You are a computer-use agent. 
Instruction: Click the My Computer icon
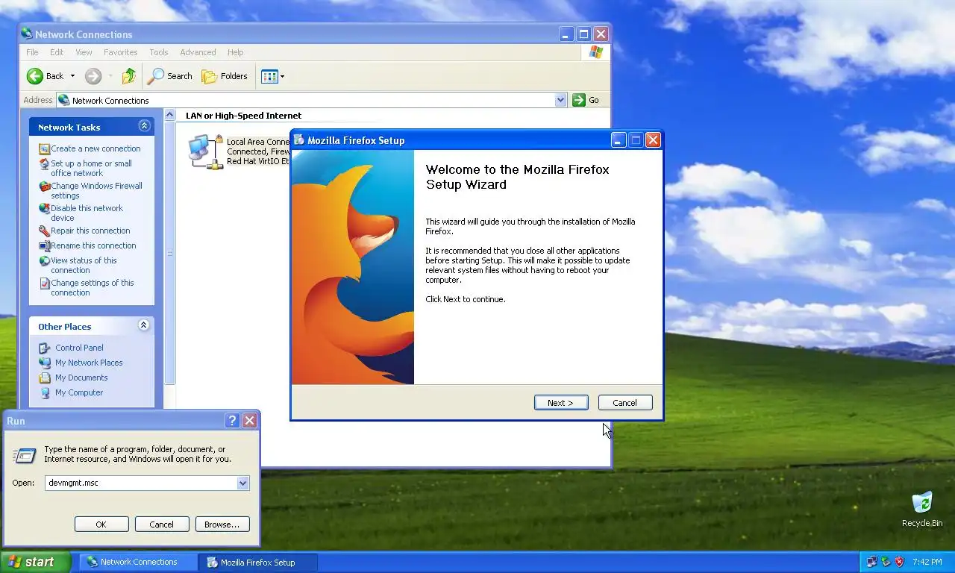pyautogui.click(x=45, y=392)
